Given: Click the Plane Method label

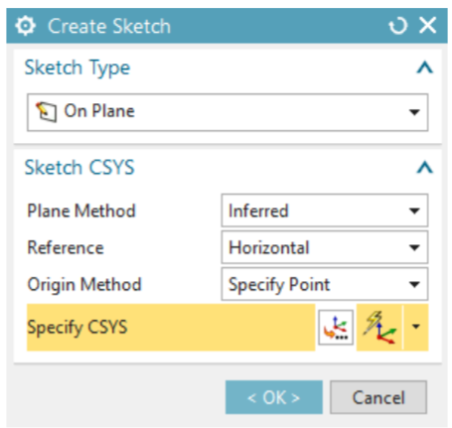Looking at the screenshot, I should coord(81,211).
